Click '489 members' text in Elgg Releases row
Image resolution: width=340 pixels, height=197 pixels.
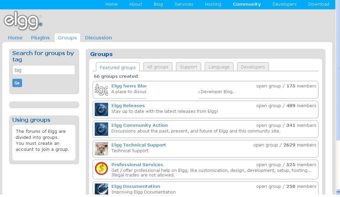[x=301, y=106]
